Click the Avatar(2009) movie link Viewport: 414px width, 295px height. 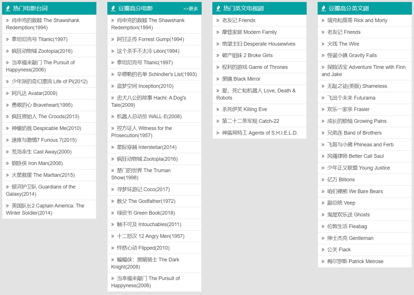tap(34, 93)
